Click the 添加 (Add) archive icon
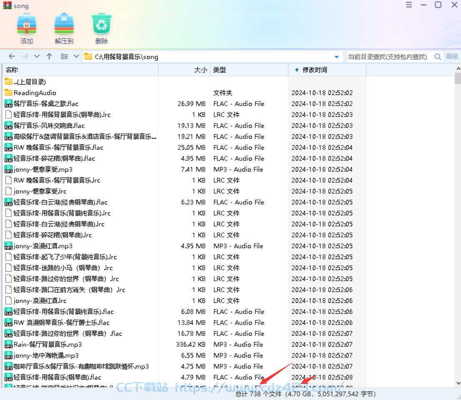The image size is (461, 400). click(27, 24)
